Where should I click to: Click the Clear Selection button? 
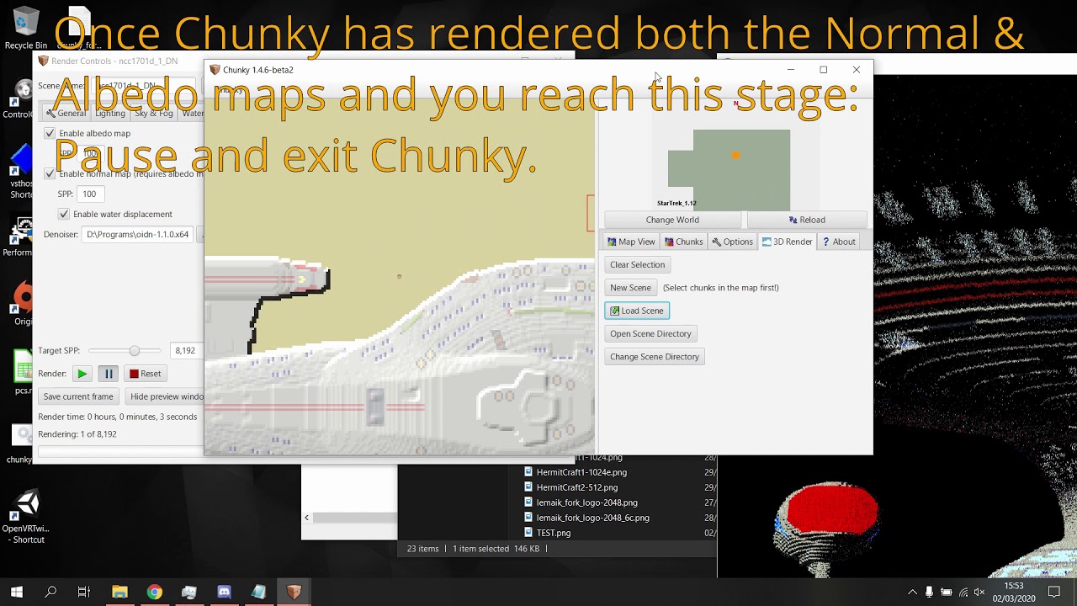(637, 264)
